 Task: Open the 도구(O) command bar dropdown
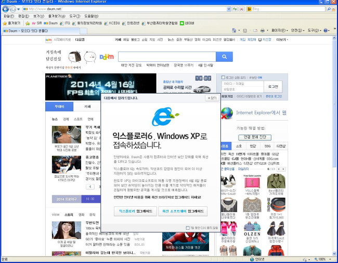point(314,30)
